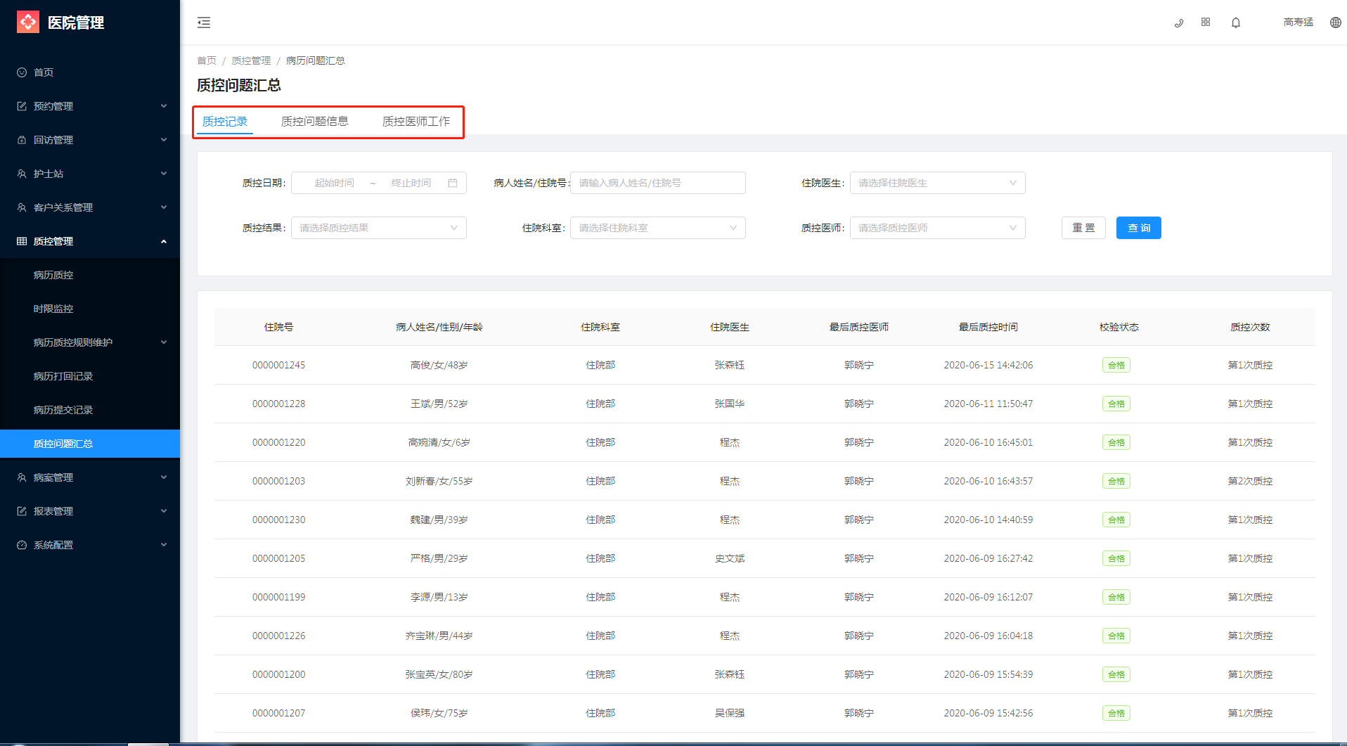The height and width of the screenshot is (746, 1347).
Task: Click the 最后质控时间 column header
Action: click(988, 327)
